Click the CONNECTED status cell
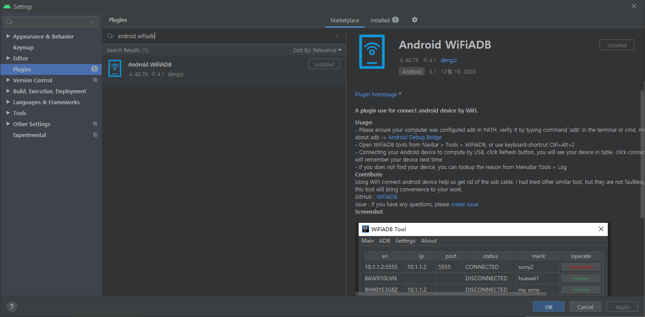 tap(490, 267)
